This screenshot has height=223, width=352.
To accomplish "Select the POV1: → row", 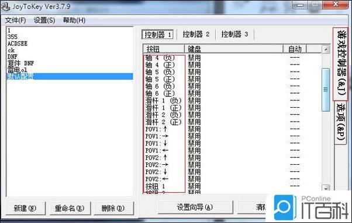I will [232, 136].
